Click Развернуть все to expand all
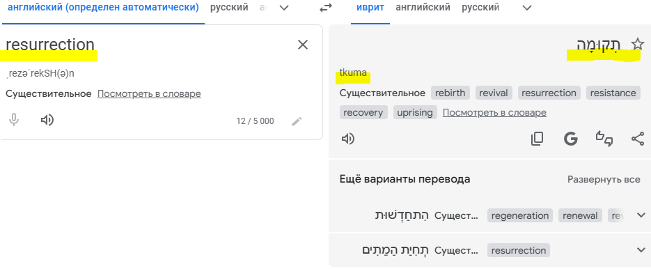 coord(604,180)
